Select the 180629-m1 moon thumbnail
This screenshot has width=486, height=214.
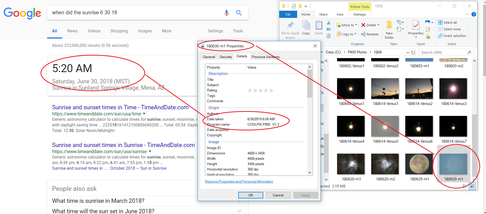tap(419, 164)
